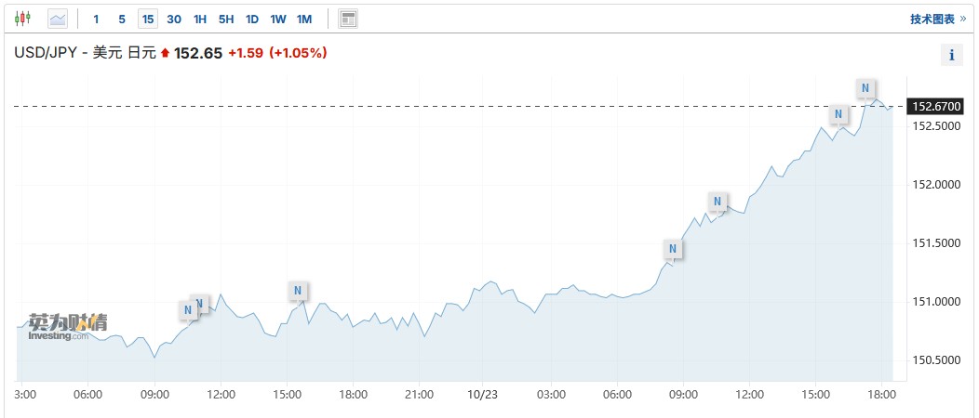This screenshot has height=418, width=979.
Task: Select the 5 minute interval
Action: pyautogui.click(x=122, y=19)
